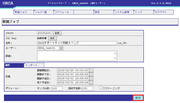Click the ORCA_test01 user name in header
The width and height of the screenshot is (180, 103).
[x=80, y=3]
